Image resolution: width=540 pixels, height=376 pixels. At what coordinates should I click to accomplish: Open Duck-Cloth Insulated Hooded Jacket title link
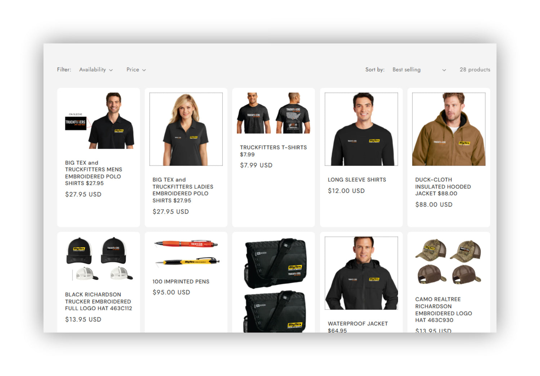(x=443, y=187)
